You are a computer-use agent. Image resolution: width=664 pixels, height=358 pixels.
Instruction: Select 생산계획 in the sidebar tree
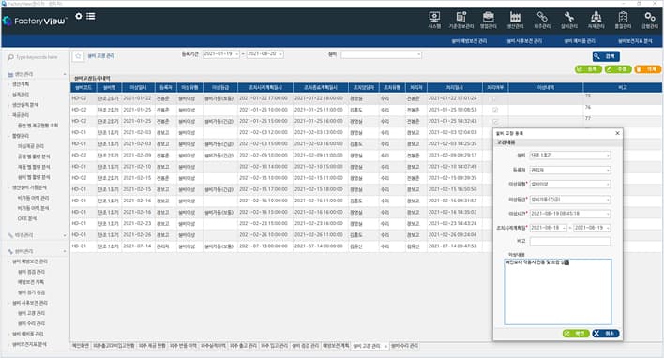(x=21, y=84)
